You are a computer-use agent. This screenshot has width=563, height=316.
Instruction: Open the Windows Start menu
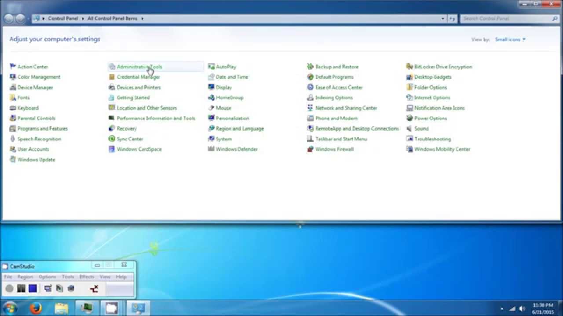tap(10, 308)
